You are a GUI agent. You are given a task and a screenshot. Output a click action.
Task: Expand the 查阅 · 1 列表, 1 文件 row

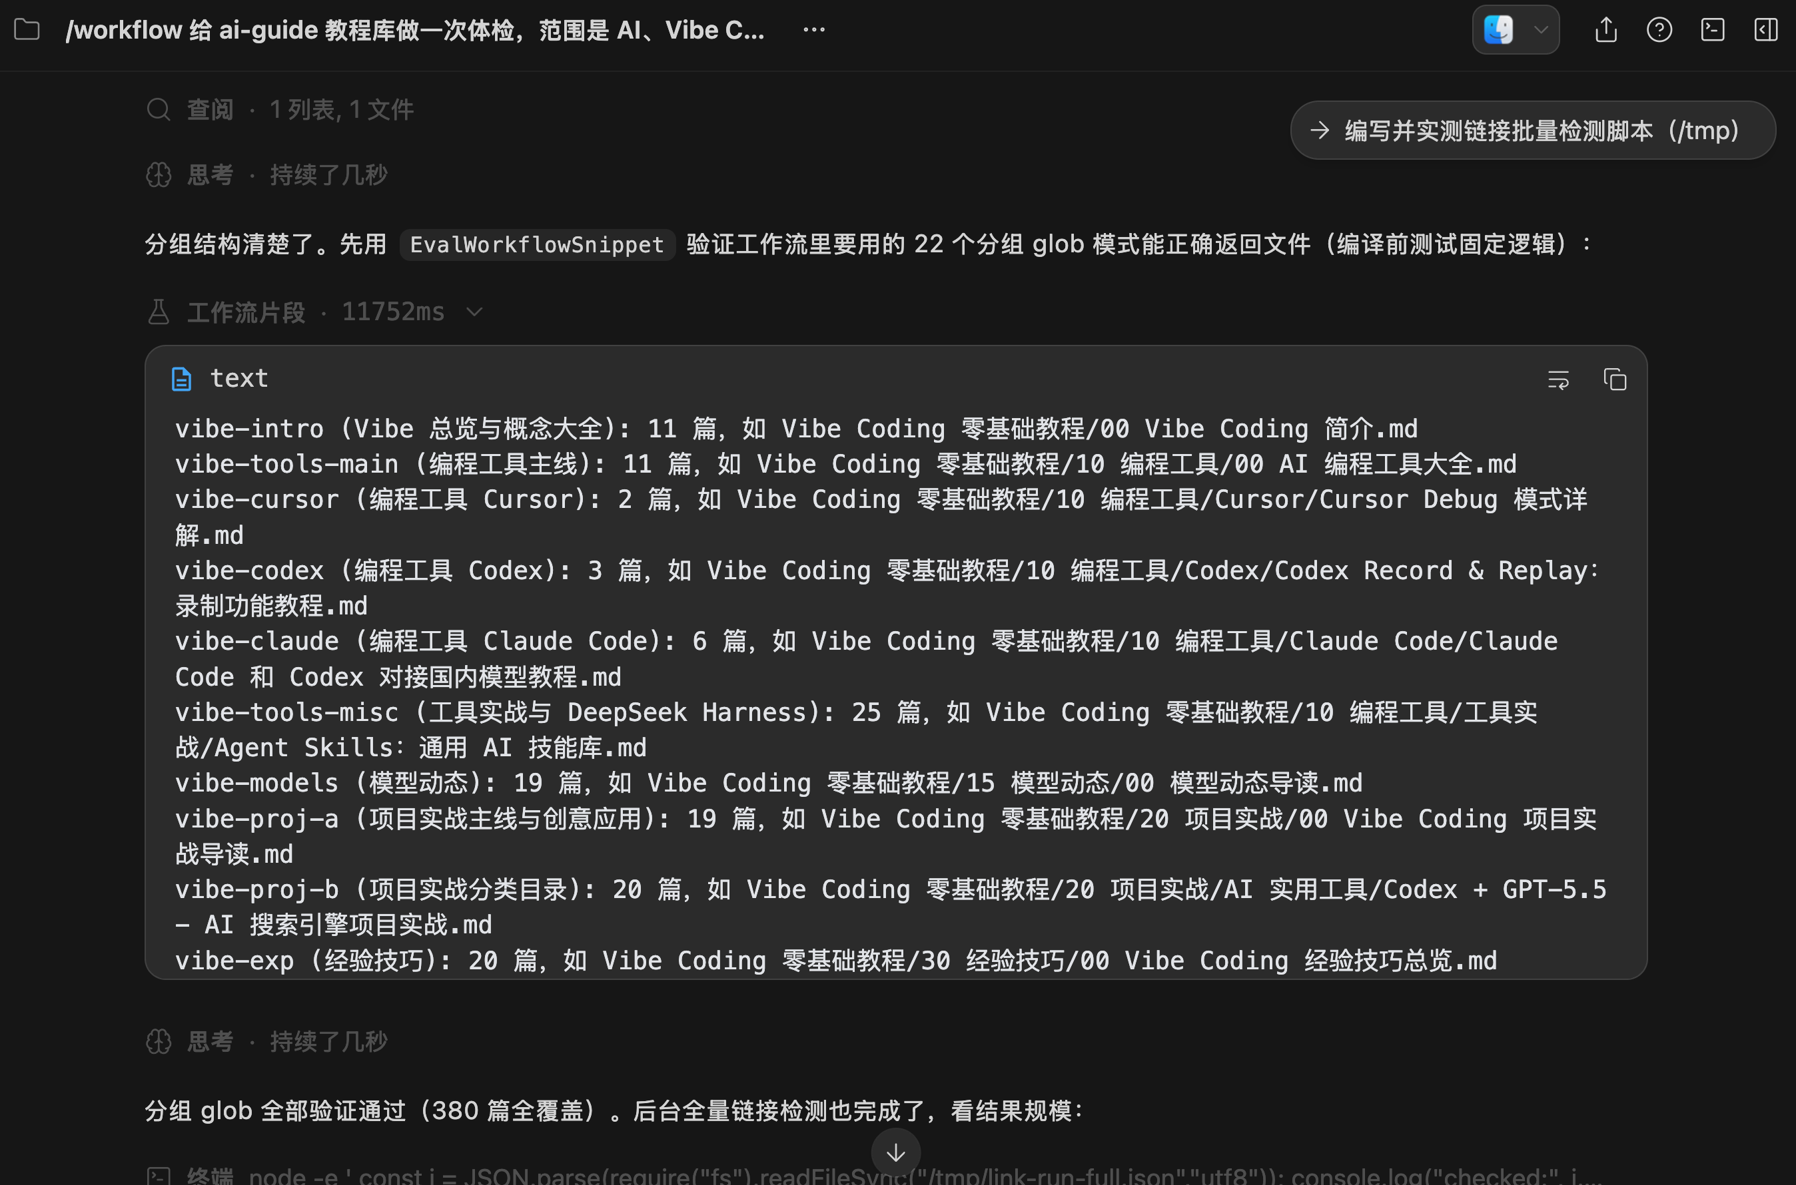tap(280, 110)
